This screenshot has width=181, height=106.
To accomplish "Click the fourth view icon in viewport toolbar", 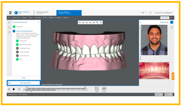I will click(x=90, y=22).
